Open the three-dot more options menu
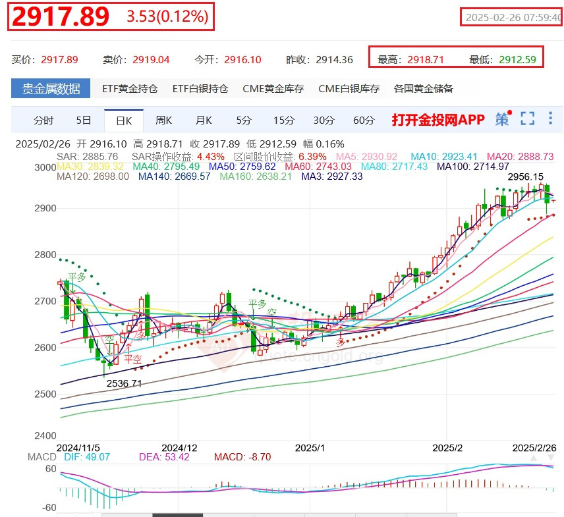Viewport: 564px width, 517px height. tap(550, 119)
